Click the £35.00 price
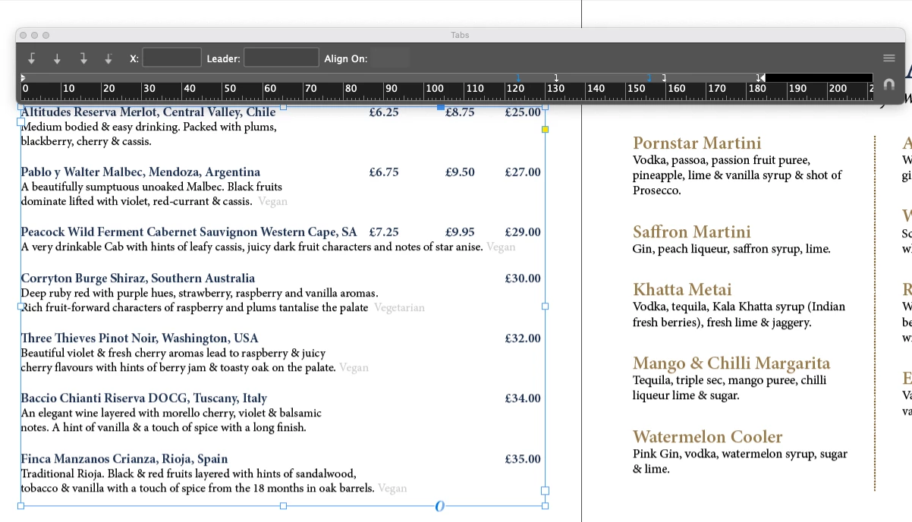Screen dimensions: 912x522 [x=523, y=458]
